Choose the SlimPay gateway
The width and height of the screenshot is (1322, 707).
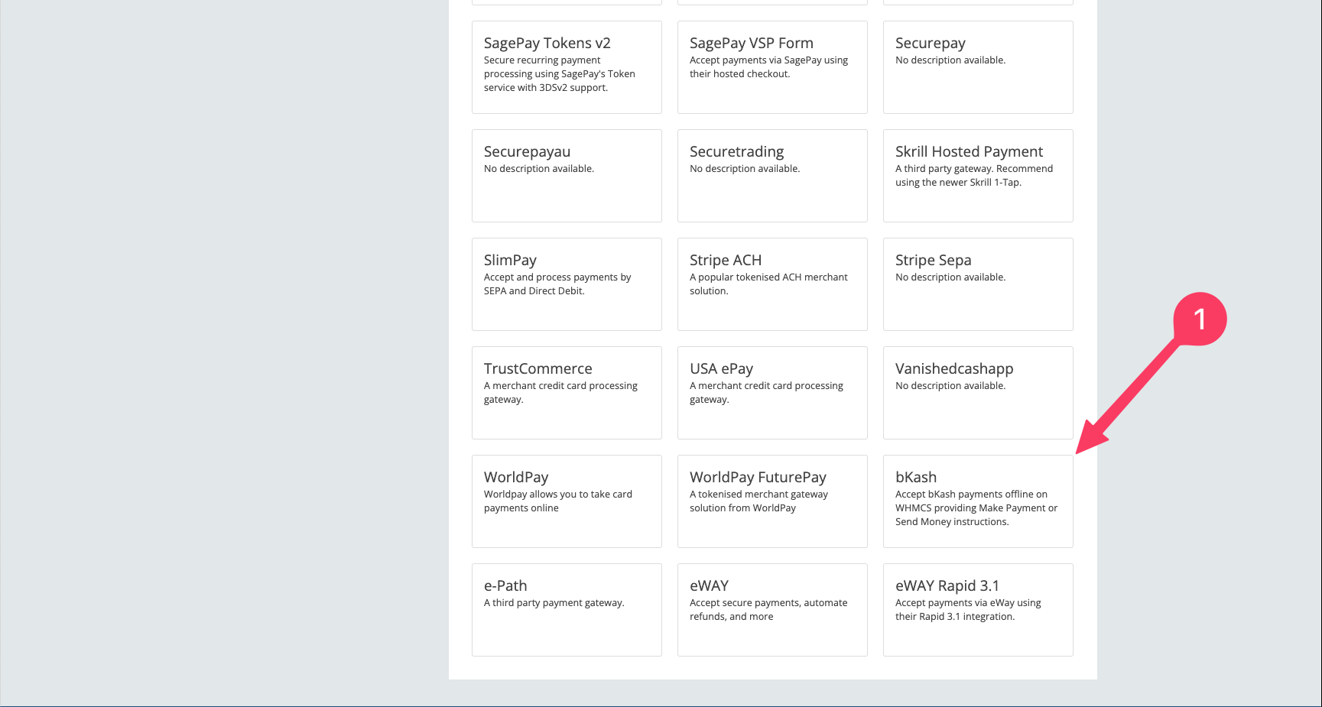click(x=567, y=284)
